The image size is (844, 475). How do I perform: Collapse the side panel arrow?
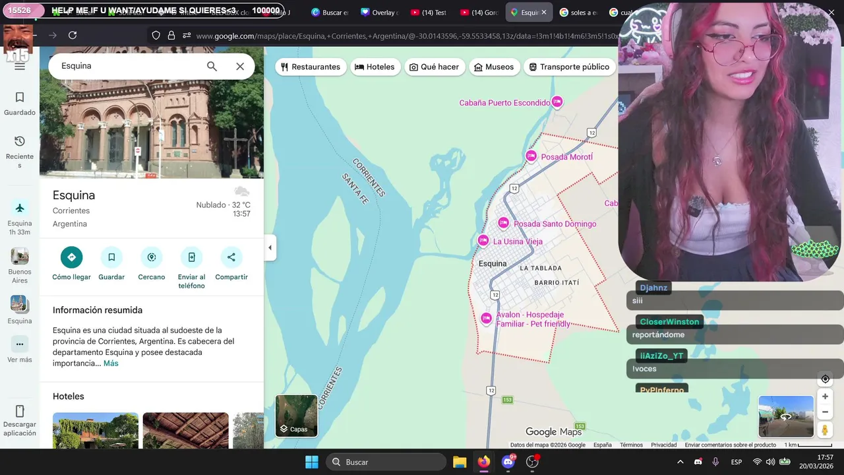click(x=269, y=248)
